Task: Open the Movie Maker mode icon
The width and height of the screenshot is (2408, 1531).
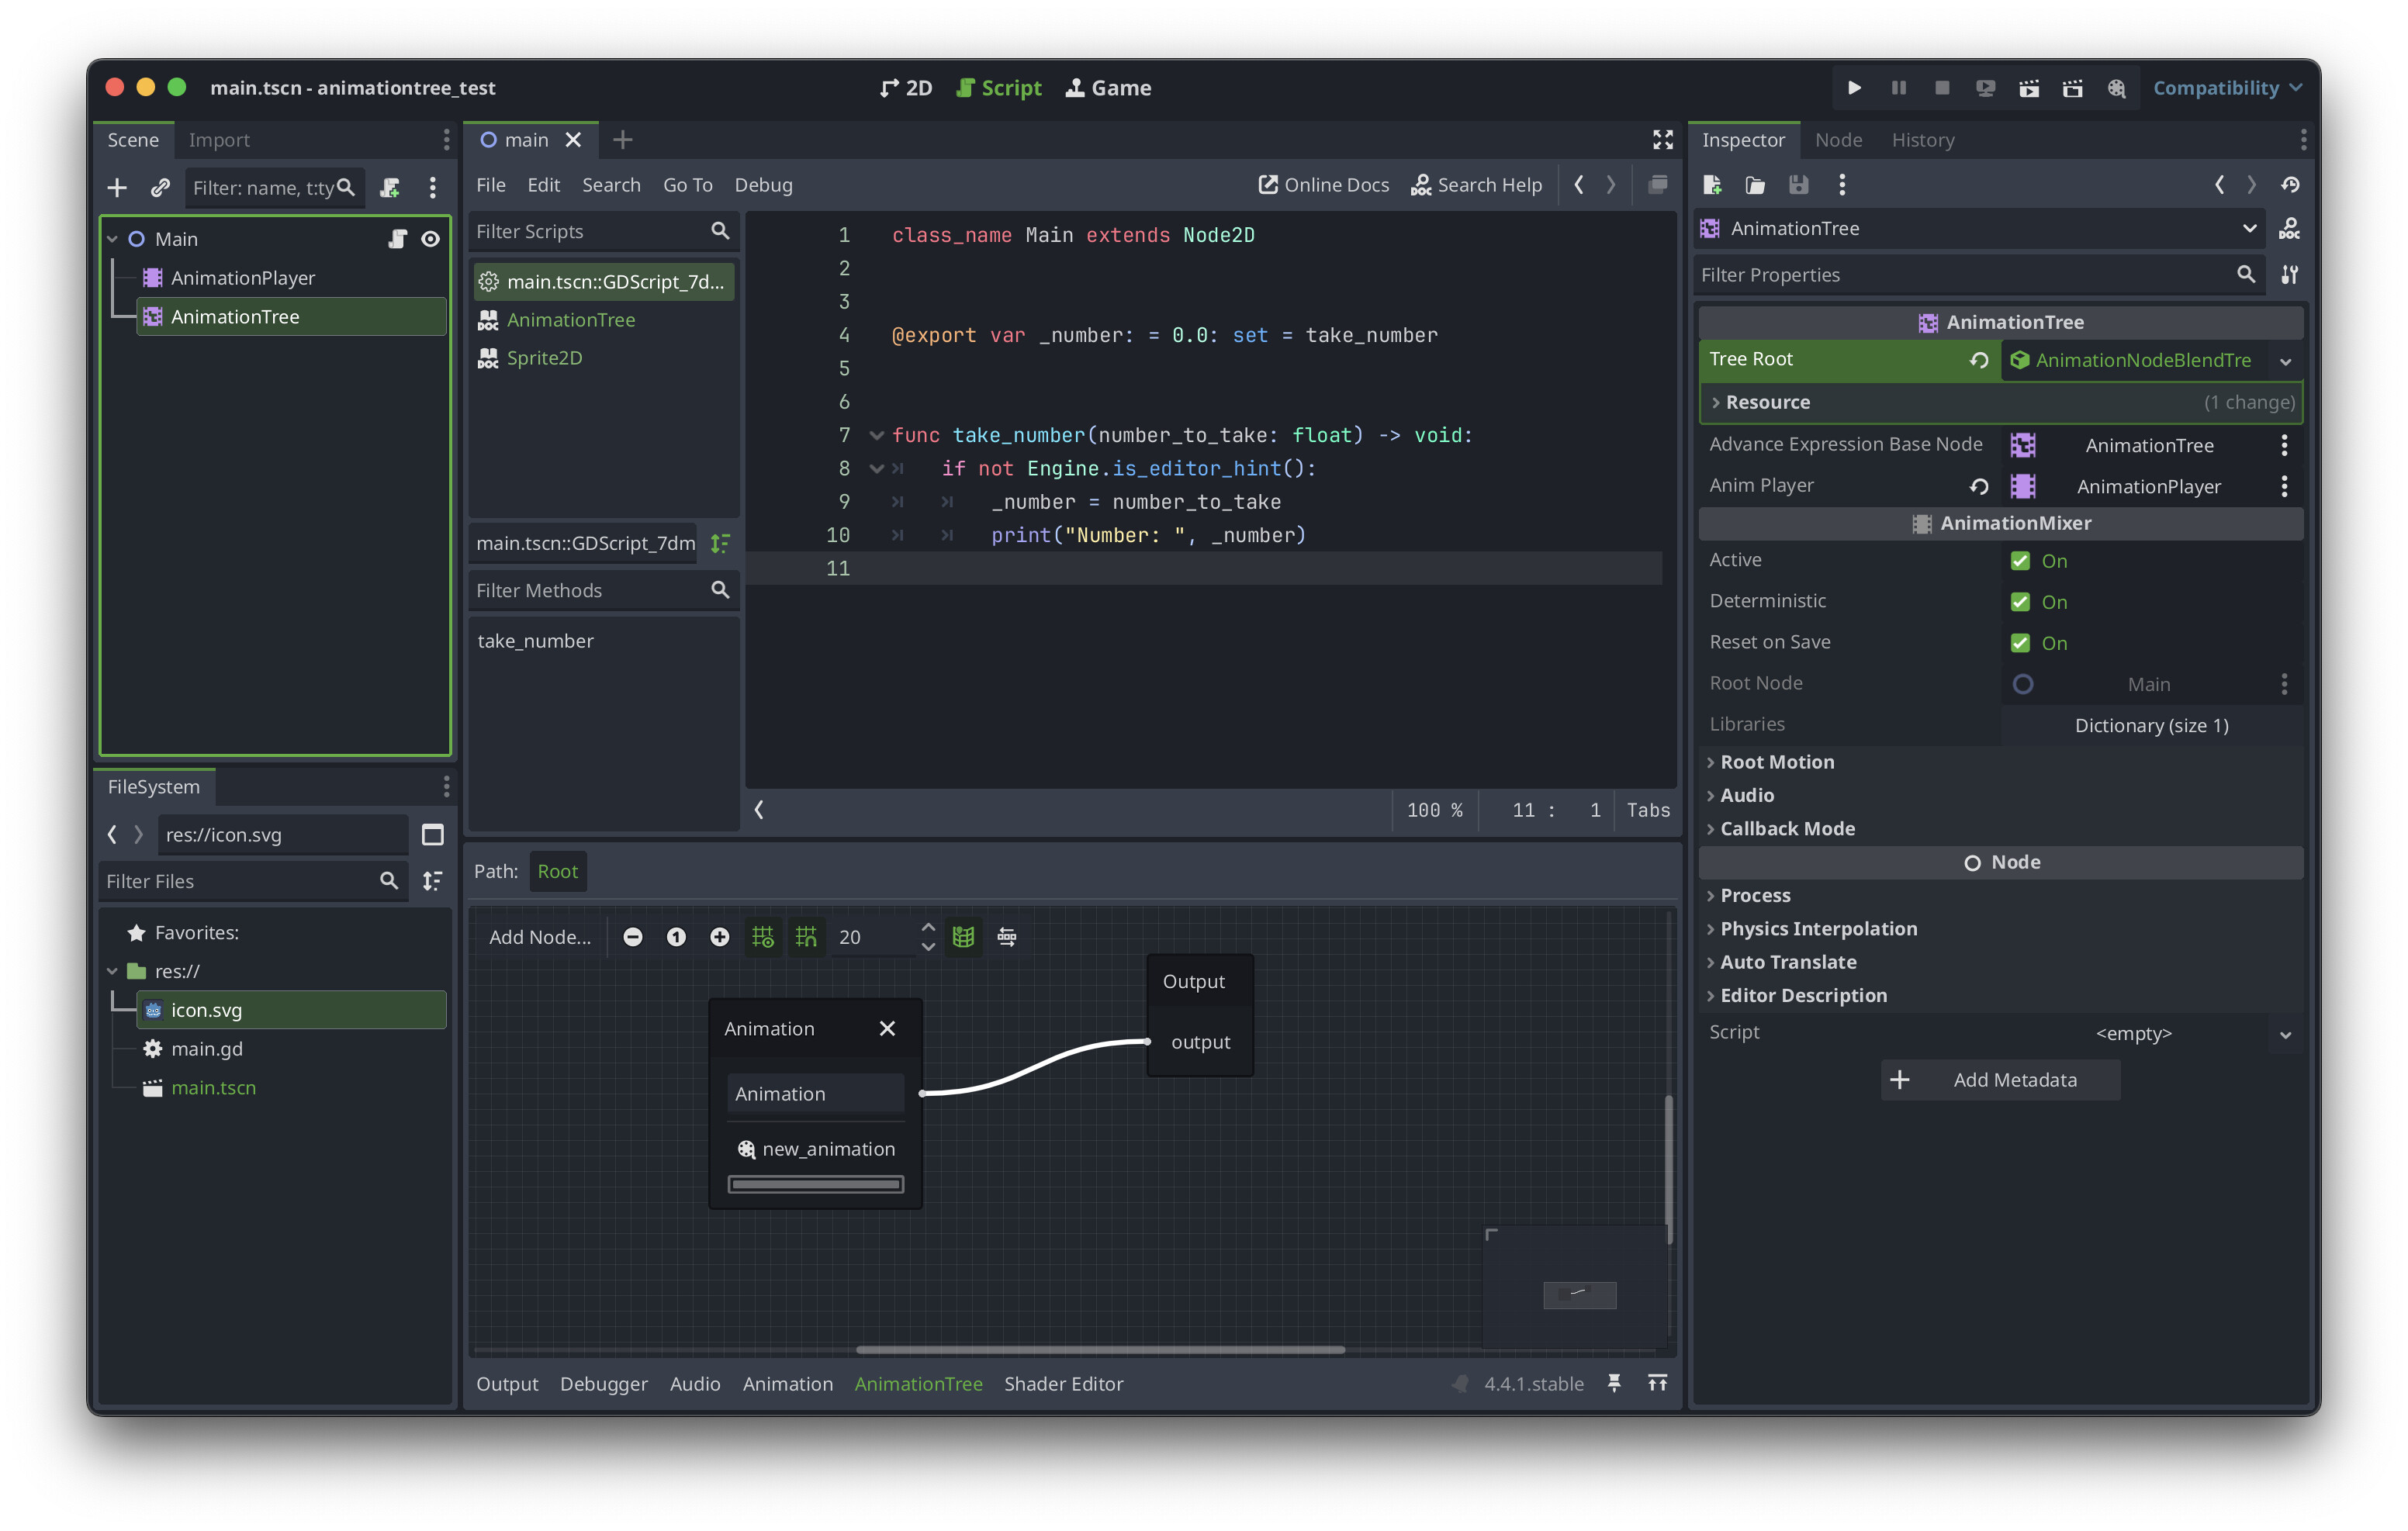Action: 2116,88
